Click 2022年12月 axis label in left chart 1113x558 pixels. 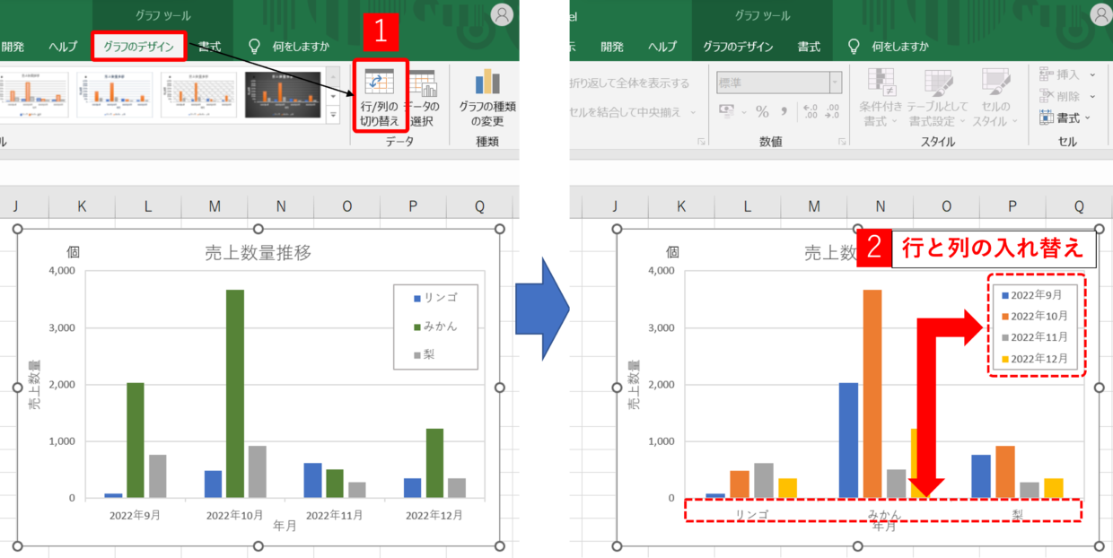point(434,515)
